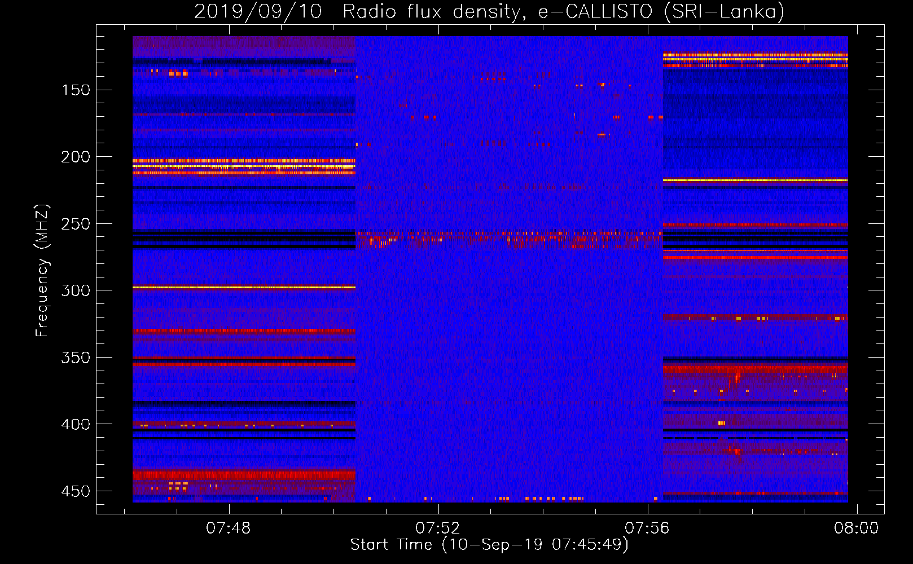Screen dimensions: 913x564
Task: Click the 'Frequency (MHZ)' axis label
Action: [42, 270]
